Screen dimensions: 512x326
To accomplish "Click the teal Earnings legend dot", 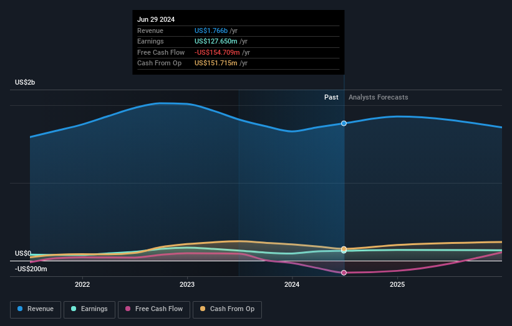I will (x=74, y=309).
